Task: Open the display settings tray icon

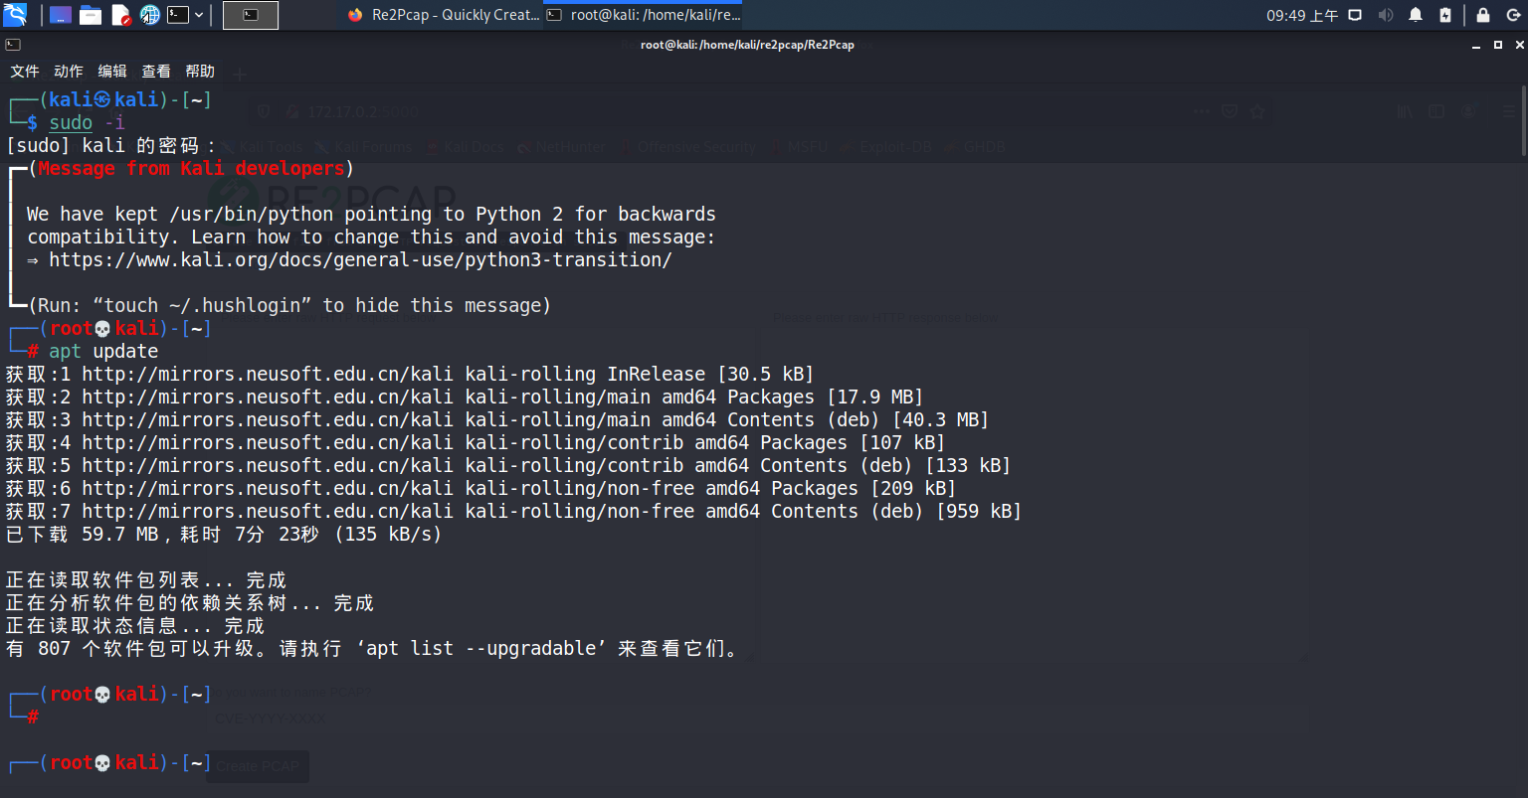Action: (1354, 15)
